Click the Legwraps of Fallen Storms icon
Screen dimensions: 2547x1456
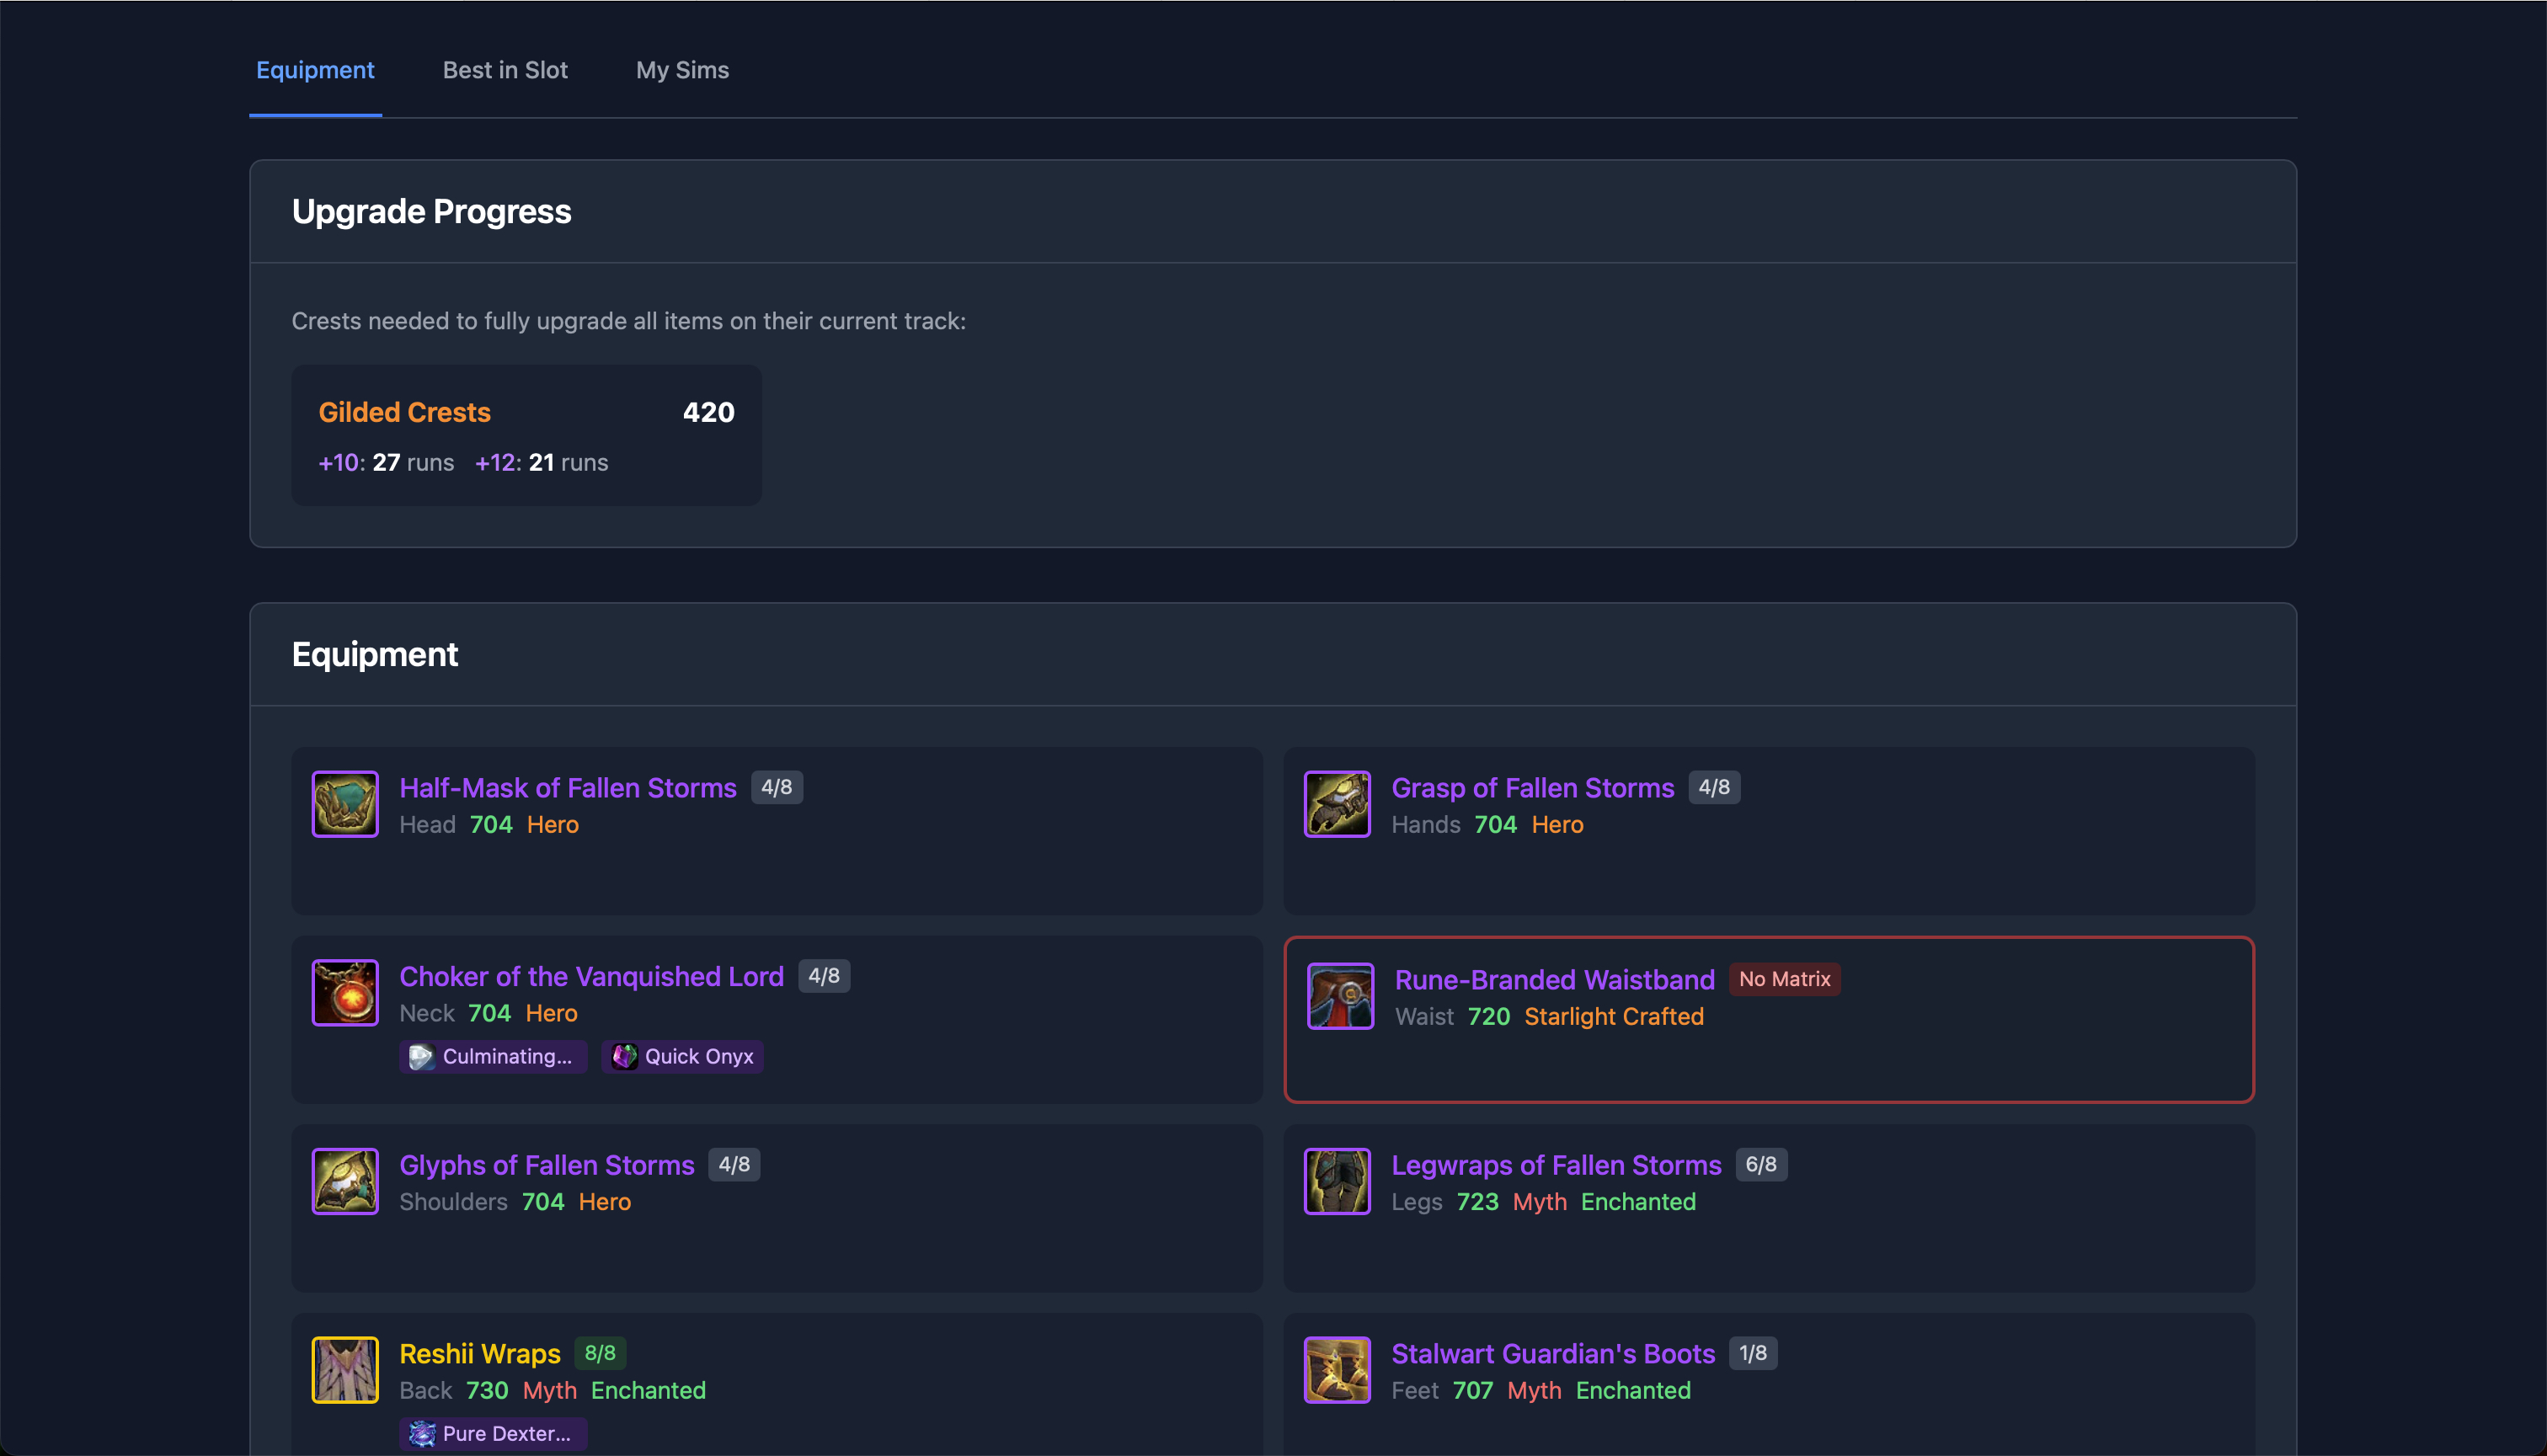point(1337,1181)
